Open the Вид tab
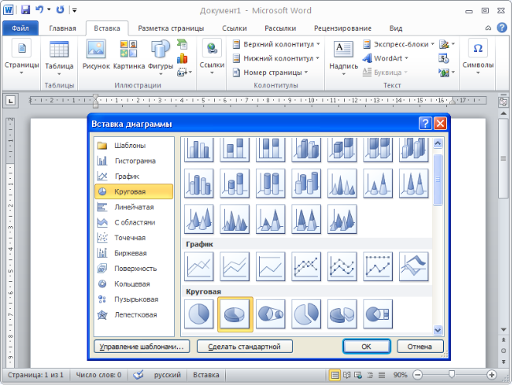 coord(396,28)
